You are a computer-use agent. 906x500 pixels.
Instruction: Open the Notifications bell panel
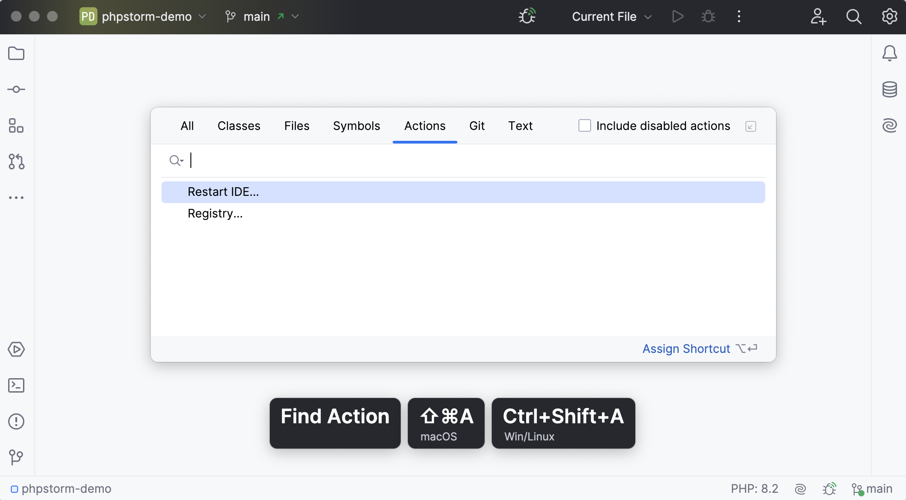pos(889,53)
